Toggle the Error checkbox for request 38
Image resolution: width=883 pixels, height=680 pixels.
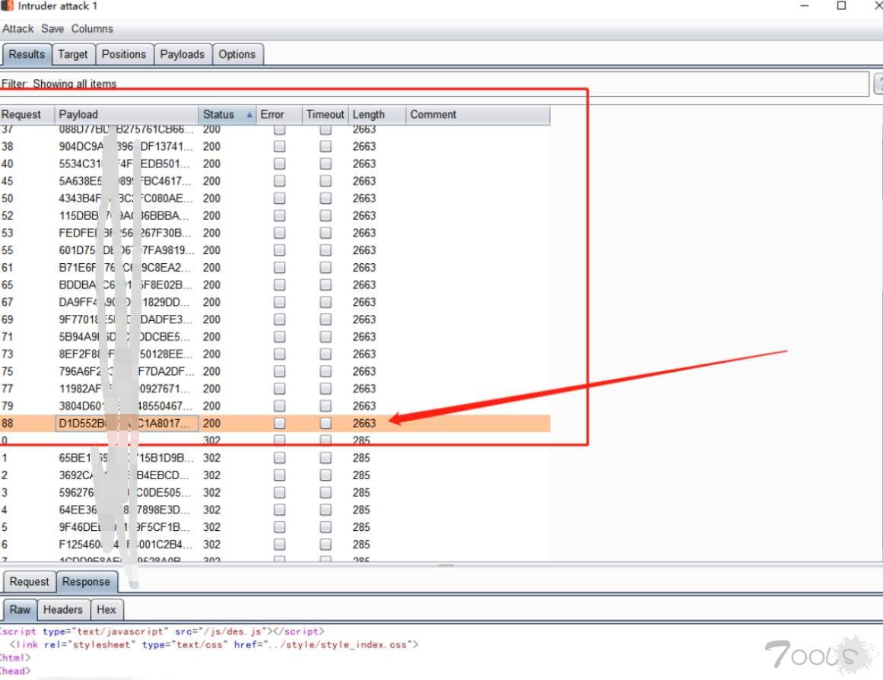pyautogui.click(x=279, y=147)
